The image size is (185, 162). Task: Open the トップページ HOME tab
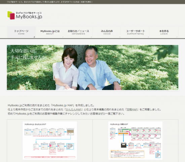pyautogui.click(x=21, y=32)
